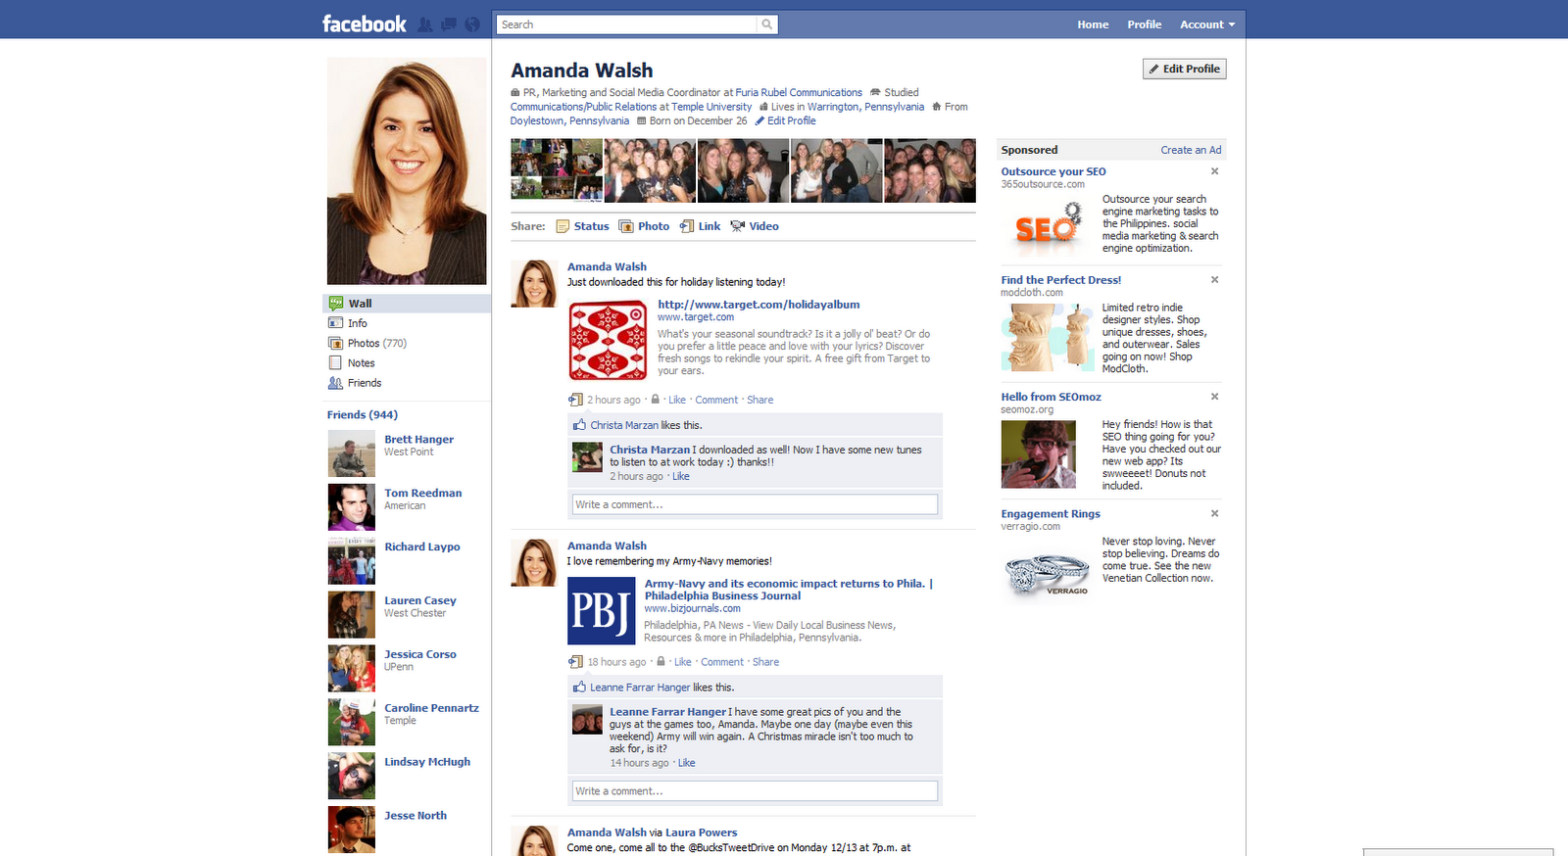Open the target.com/holidayalbum link
1568x856 pixels.
(759, 305)
